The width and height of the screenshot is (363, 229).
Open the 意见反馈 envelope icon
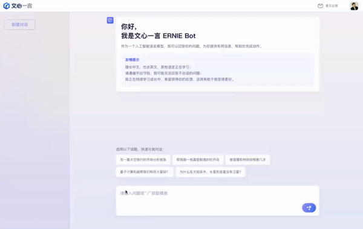tap(321, 6)
